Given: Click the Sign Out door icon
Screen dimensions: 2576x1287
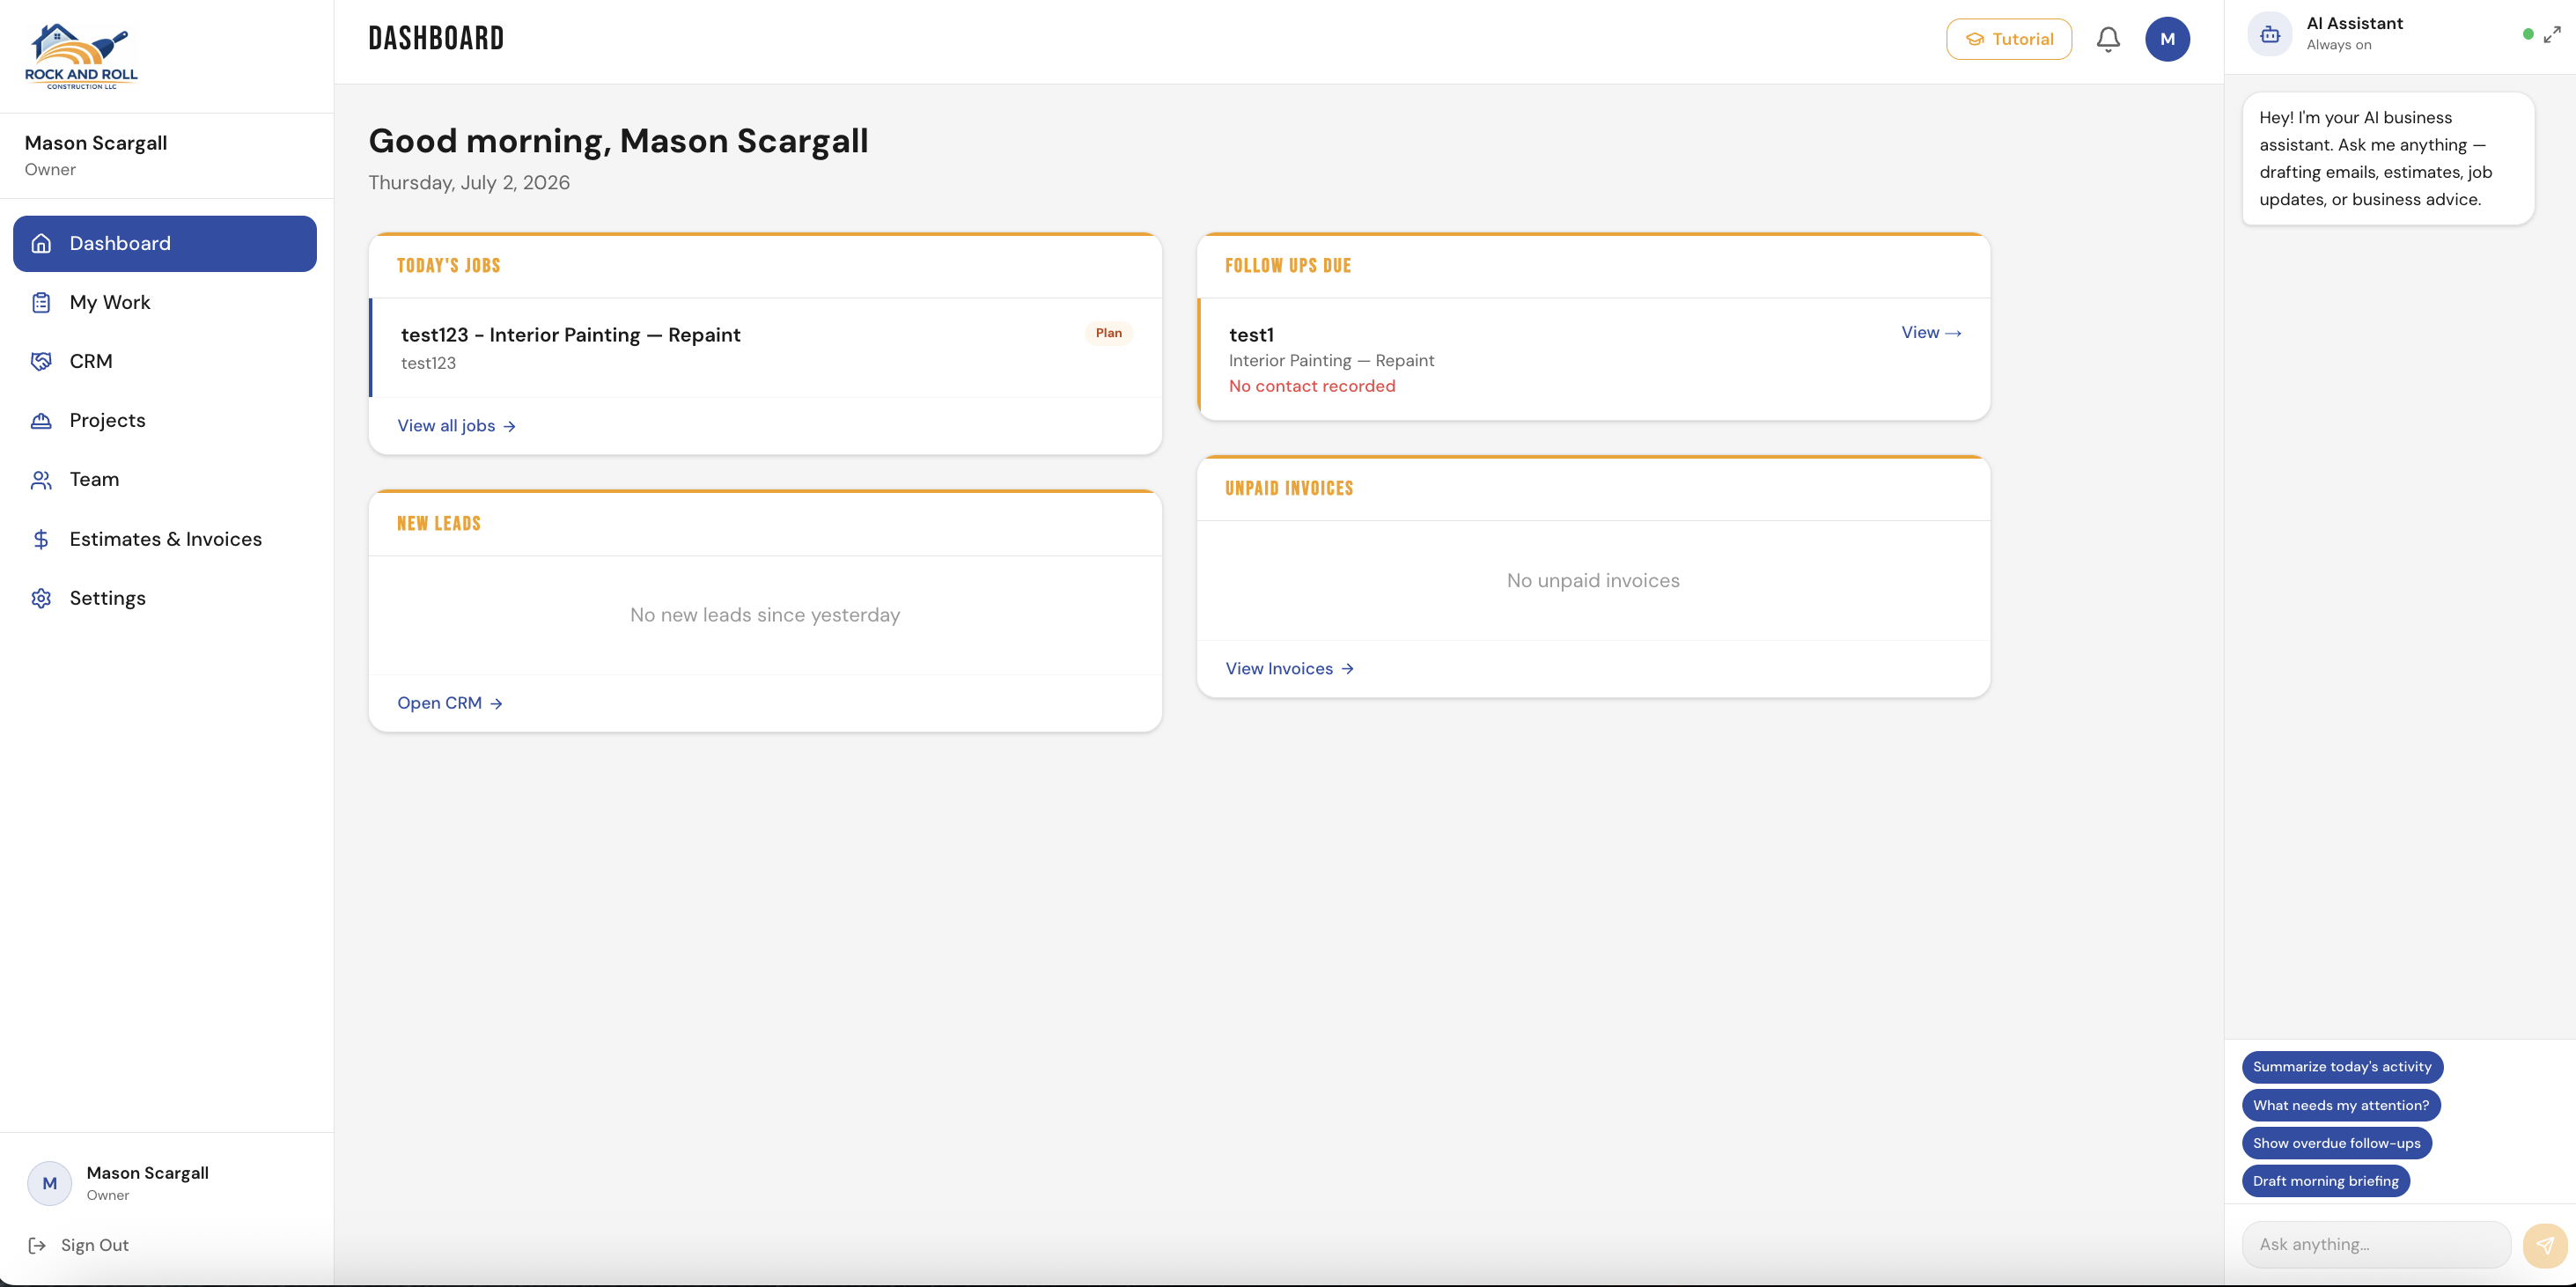Looking at the screenshot, I should (37, 1245).
